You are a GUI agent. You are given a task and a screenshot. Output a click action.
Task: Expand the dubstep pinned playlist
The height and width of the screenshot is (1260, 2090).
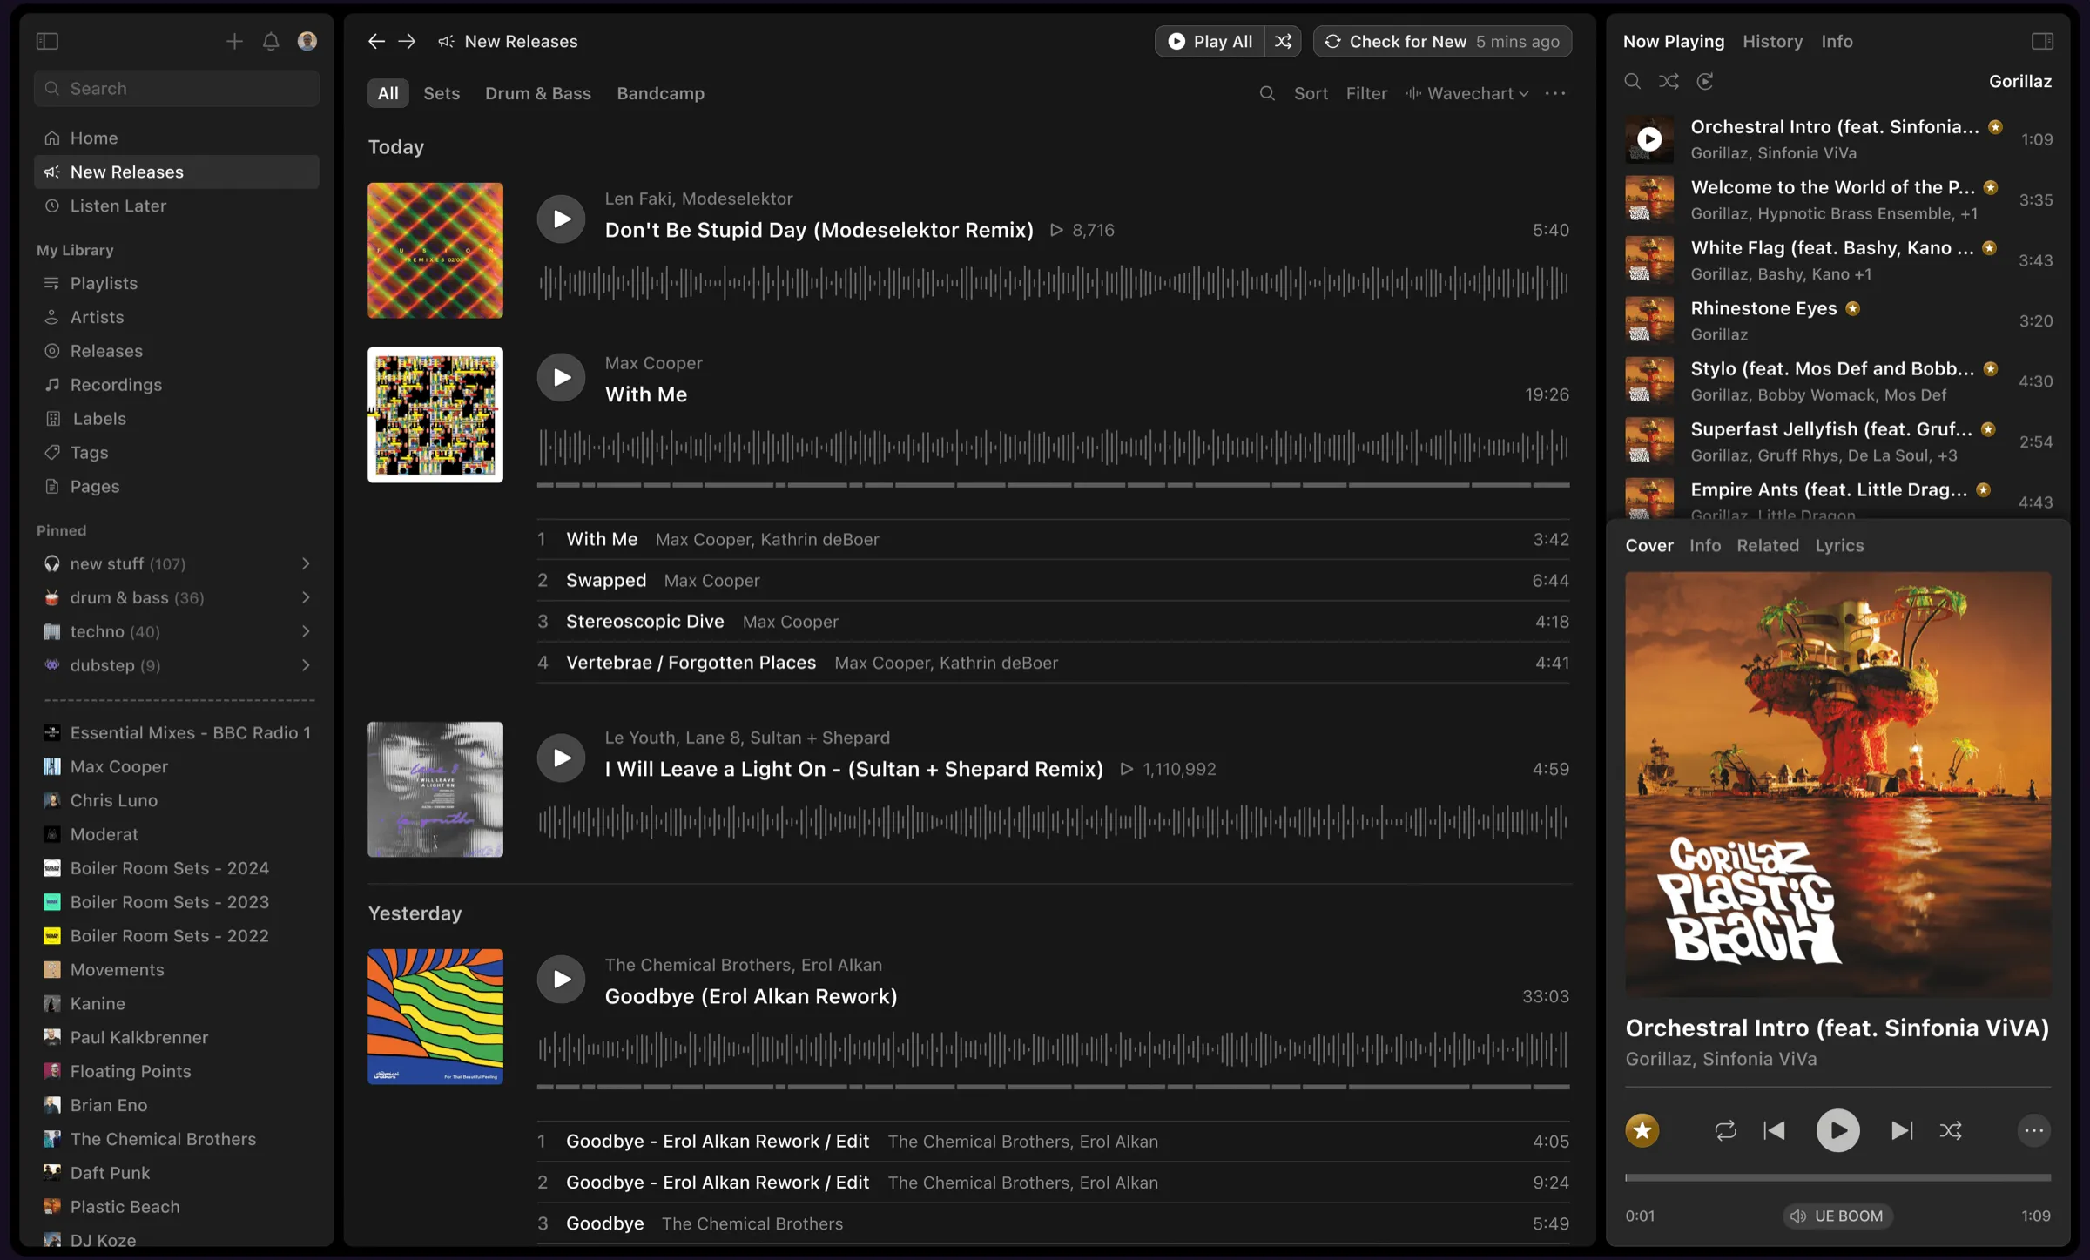point(306,665)
